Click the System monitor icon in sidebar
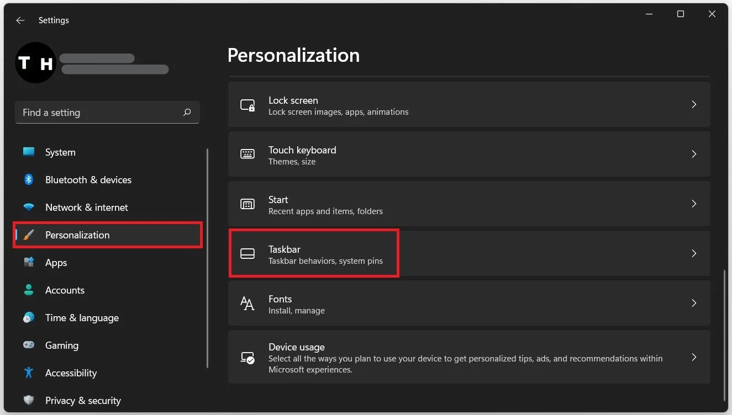732x415 pixels. click(29, 152)
